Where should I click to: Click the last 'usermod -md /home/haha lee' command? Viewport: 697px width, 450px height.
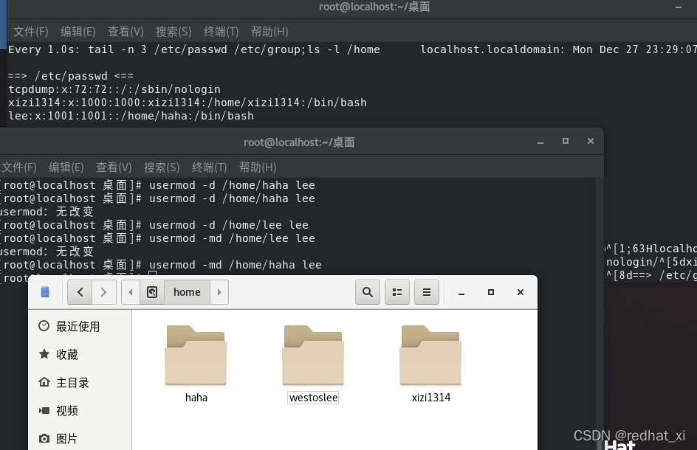[x=235, y=265]
